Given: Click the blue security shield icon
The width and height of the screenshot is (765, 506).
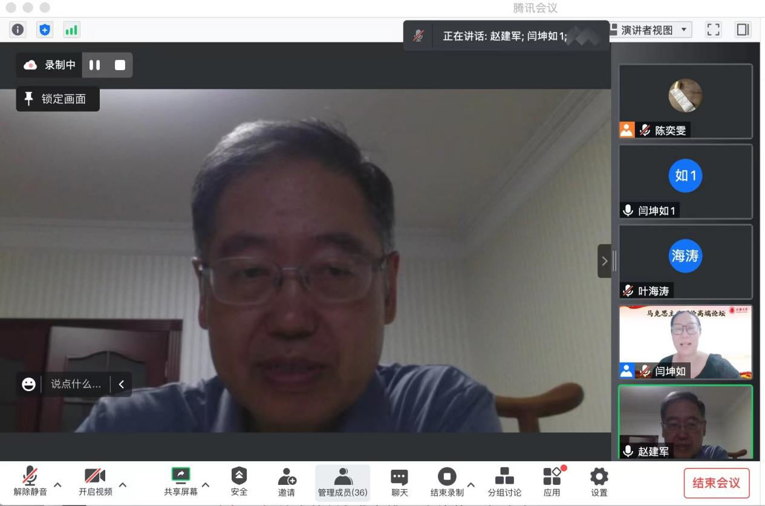Looking at the screenshot, I should click(45, 30).
